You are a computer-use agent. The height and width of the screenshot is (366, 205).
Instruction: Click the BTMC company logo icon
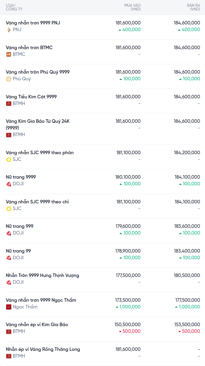coord(9,54)
